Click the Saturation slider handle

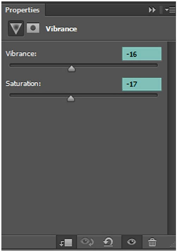click(x=71, y=98)
